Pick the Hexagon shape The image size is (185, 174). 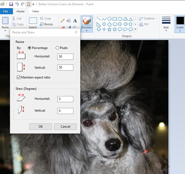point(115,24)
